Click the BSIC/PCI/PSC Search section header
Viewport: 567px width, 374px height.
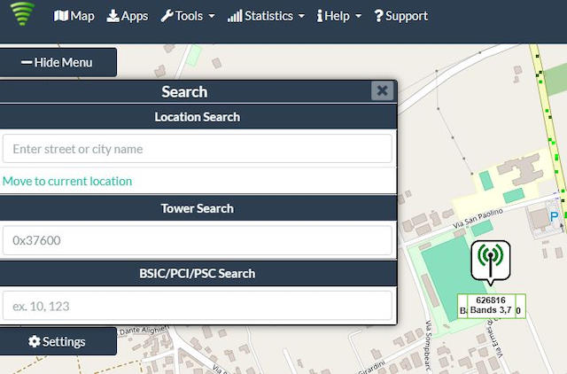pos(197,274)
